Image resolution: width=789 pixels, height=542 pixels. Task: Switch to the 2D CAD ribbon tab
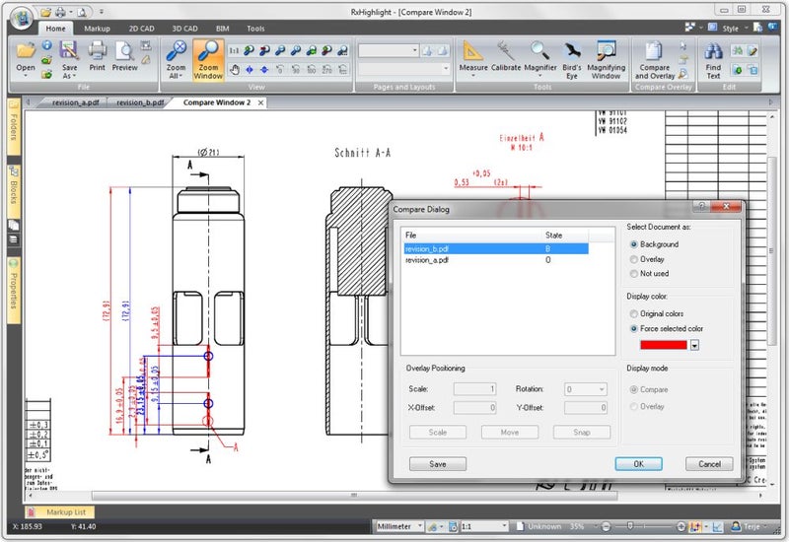(x=141, y=29)
